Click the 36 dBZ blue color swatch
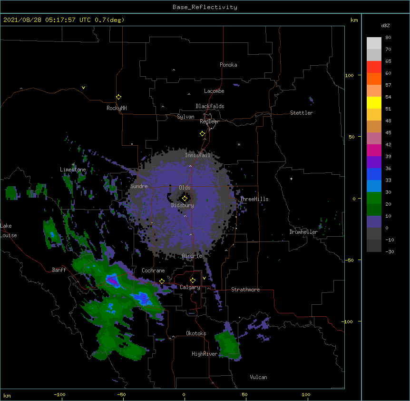Image resolution: width=410 pixels, height=401 pixels. click(x=374, y=174)
